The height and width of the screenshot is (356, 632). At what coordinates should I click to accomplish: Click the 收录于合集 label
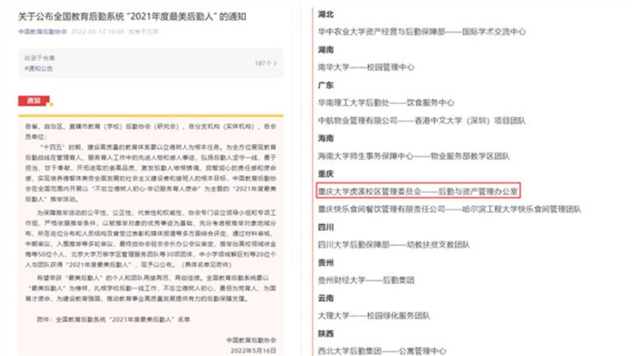point(39,58)
